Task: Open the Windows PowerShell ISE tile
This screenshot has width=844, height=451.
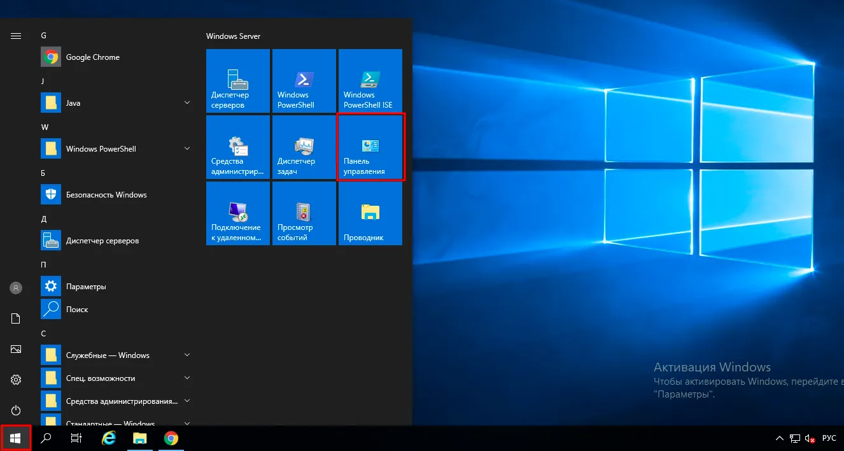Action: click(370, 81)
